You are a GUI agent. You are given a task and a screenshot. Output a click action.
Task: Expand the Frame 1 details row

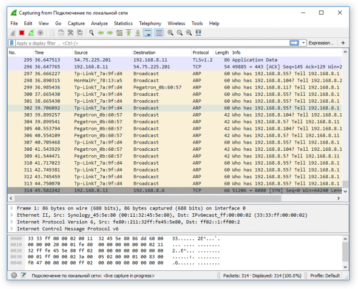(12, 208)
